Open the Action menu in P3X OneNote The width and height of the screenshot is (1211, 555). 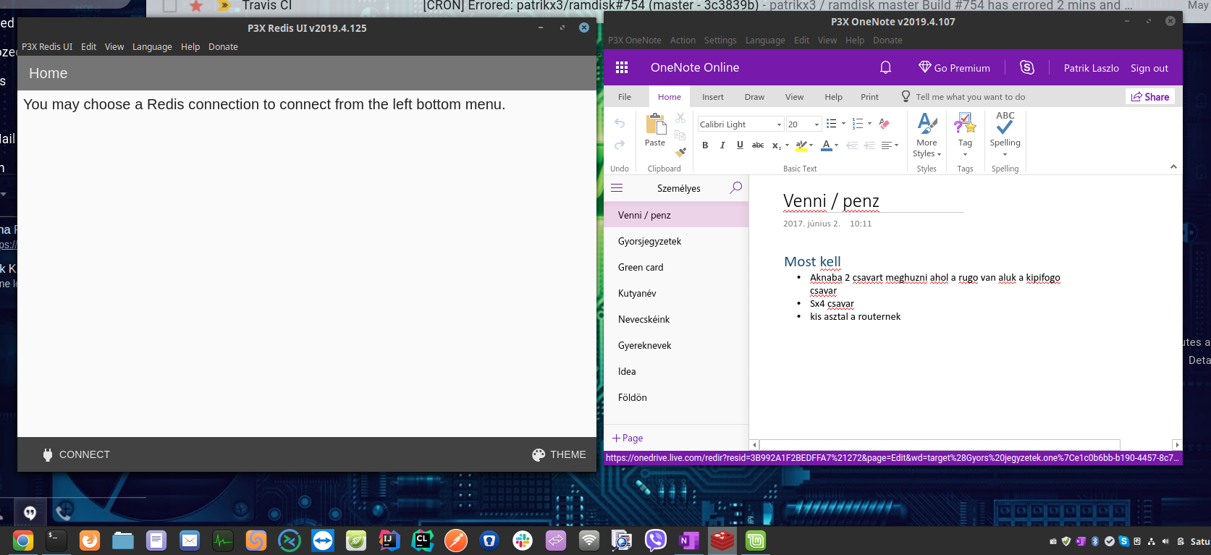(683, 41)
